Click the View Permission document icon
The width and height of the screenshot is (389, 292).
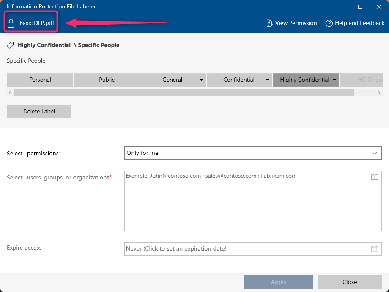tap(269, 23)
